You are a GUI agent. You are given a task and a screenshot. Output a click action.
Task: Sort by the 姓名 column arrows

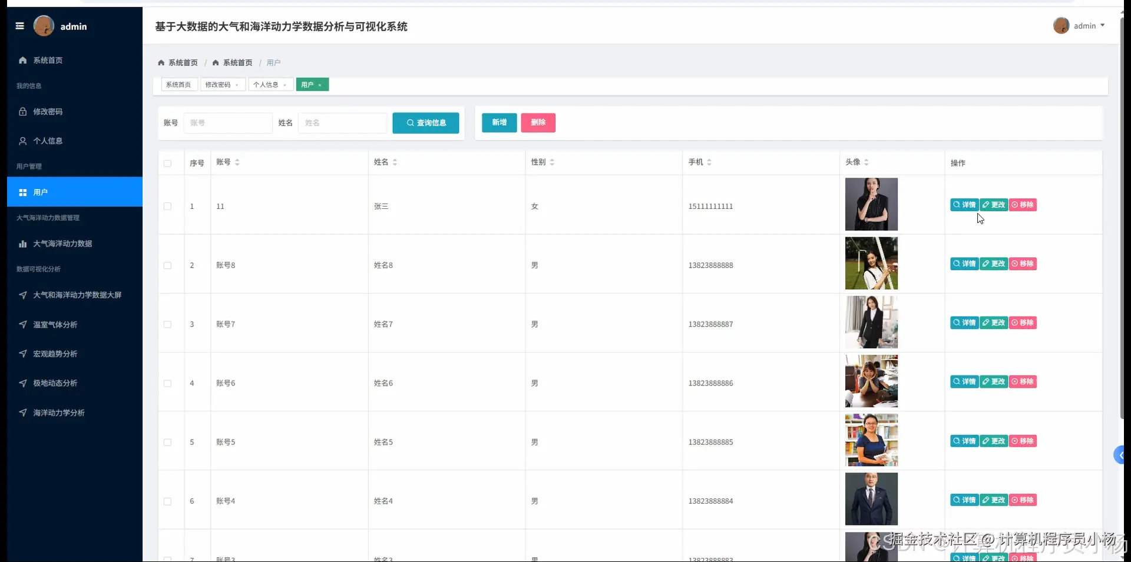click(x=395, y=162)
